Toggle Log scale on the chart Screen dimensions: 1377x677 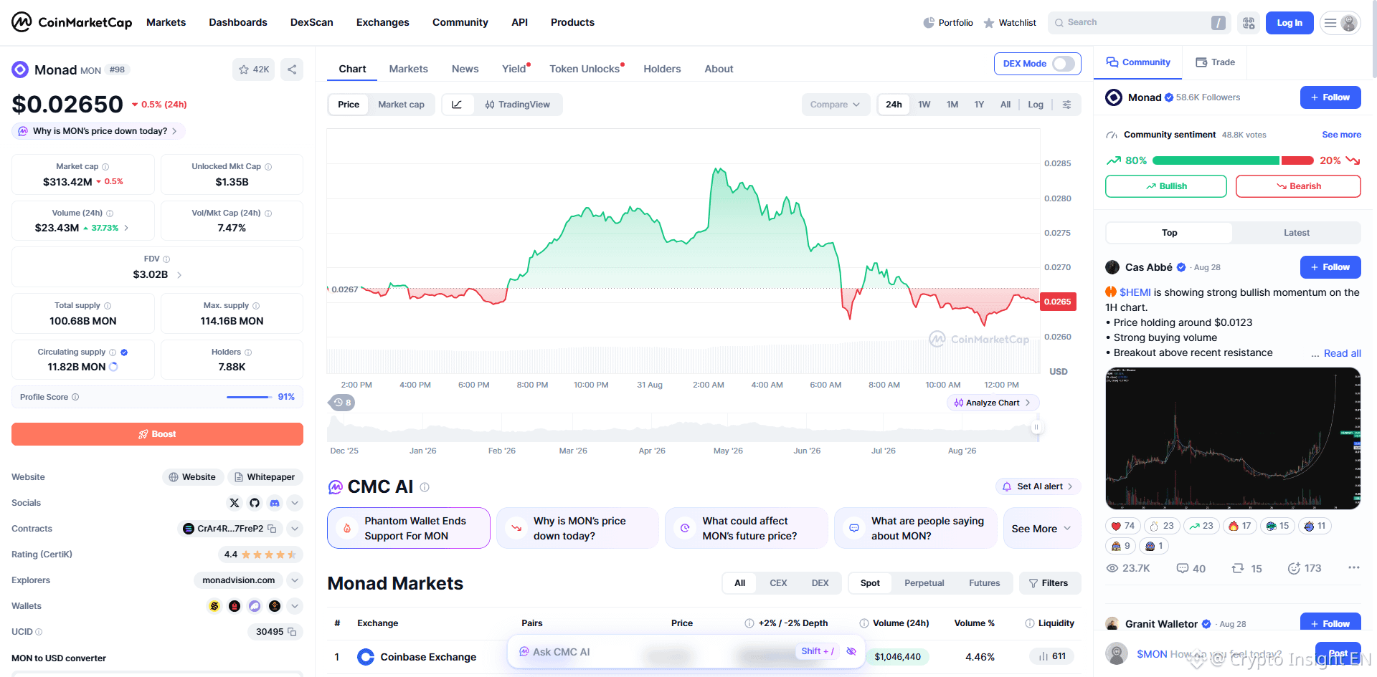[1036, 105]
